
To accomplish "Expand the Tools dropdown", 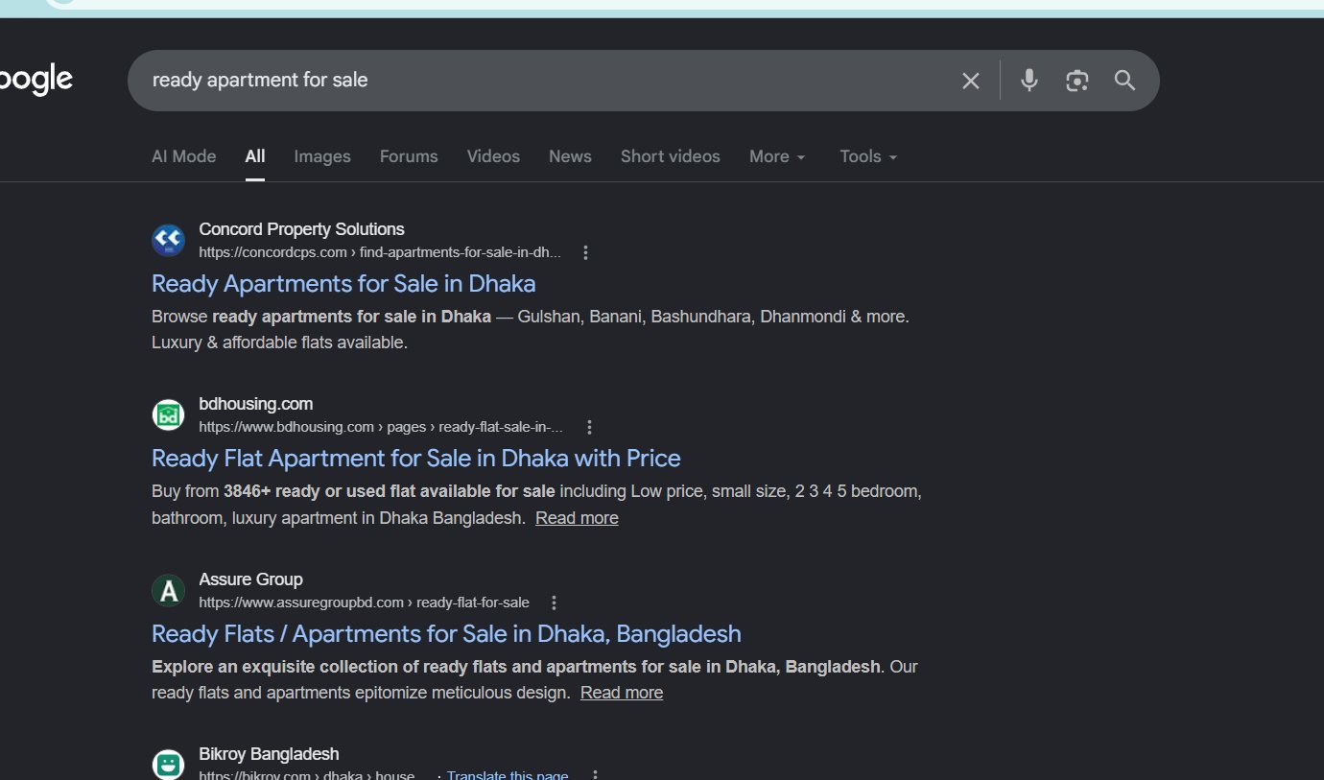I will click(869, 156).
